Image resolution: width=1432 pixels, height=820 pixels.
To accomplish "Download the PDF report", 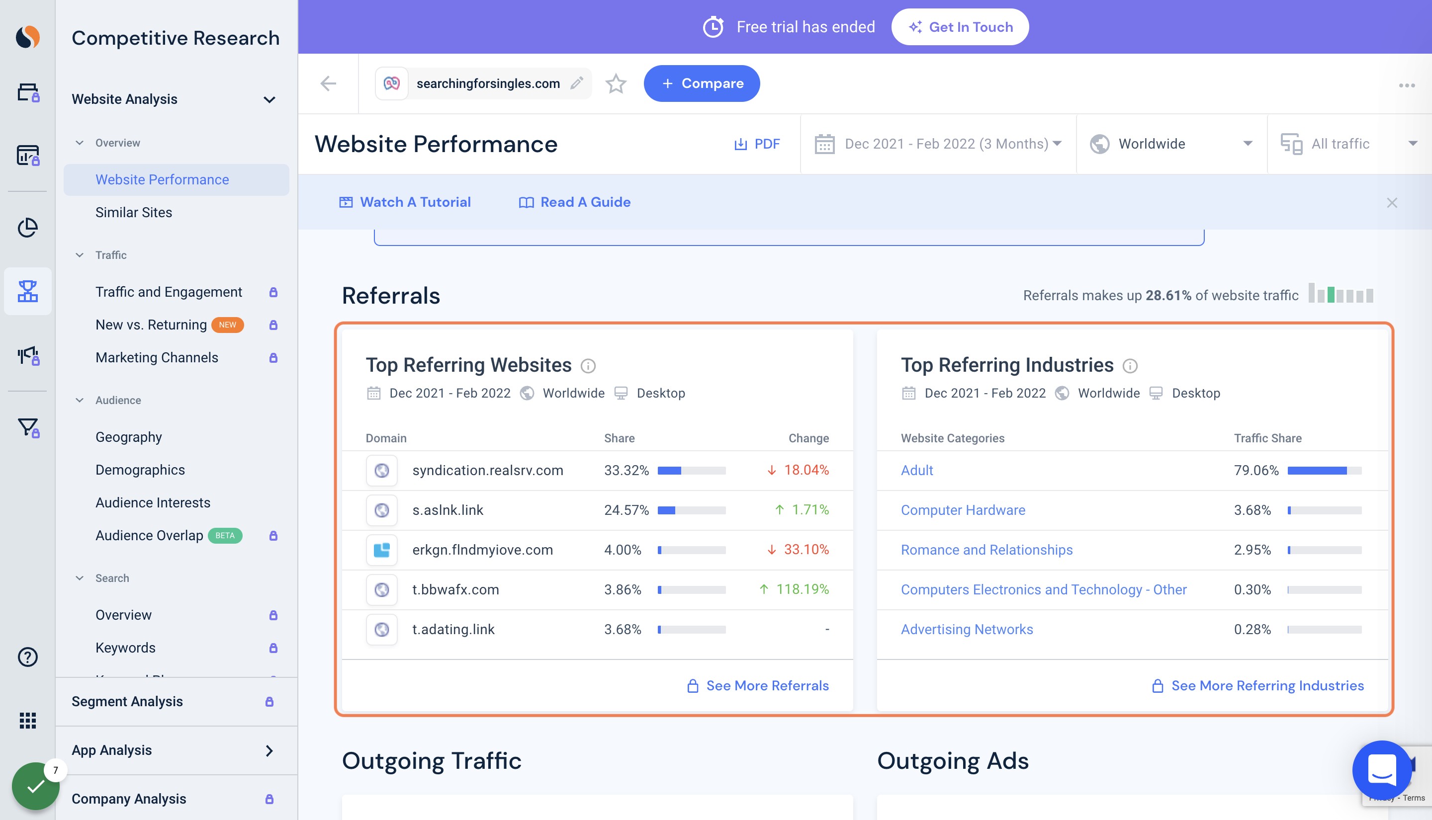I will (x=757, y=144).
